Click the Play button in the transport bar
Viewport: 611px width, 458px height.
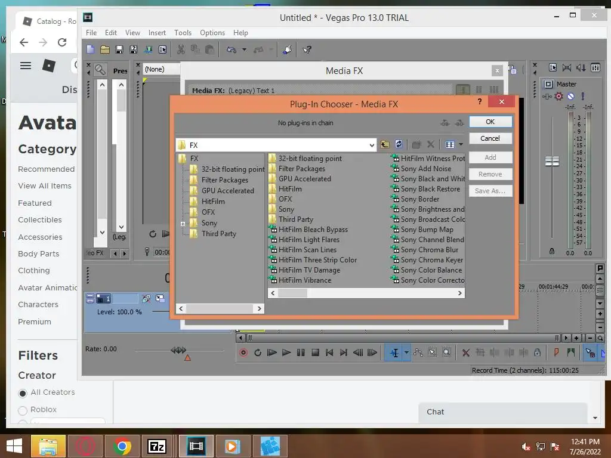286,353
